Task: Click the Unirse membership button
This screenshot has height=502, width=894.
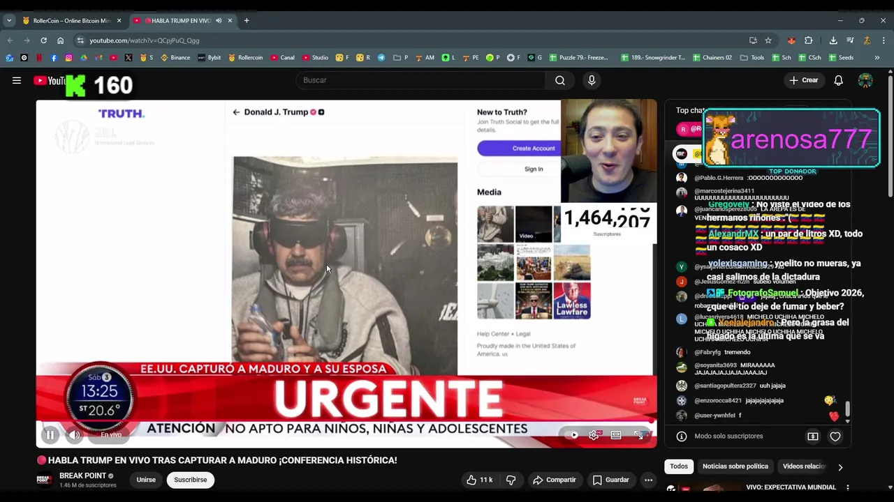Action: pyautogui.click(x=146, y=480)
